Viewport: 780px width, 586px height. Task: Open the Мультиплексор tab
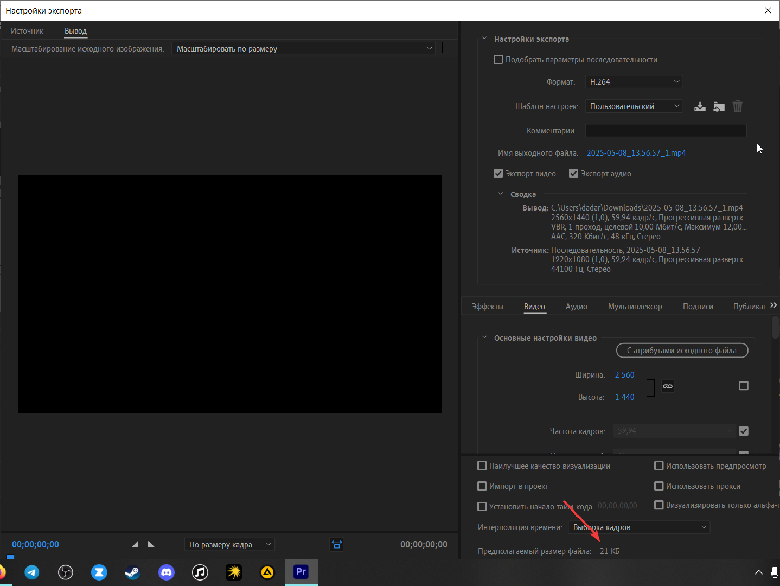[635, 307]
